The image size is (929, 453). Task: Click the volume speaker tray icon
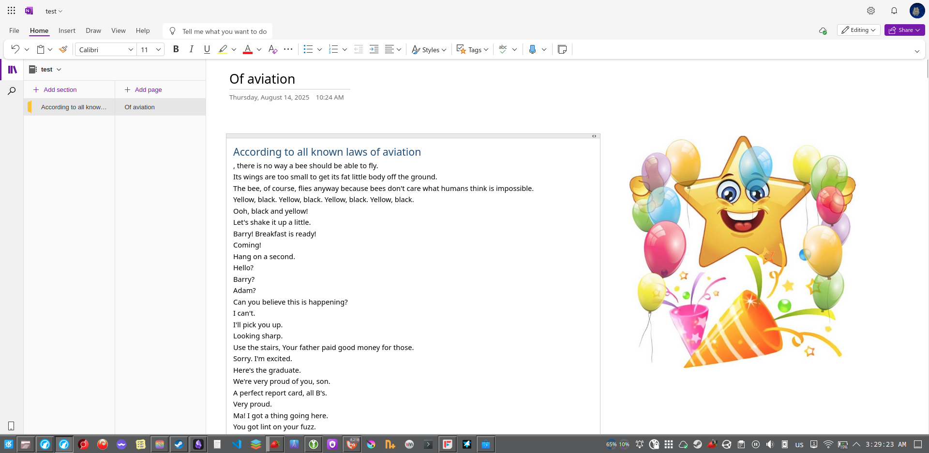coord(770,444)
